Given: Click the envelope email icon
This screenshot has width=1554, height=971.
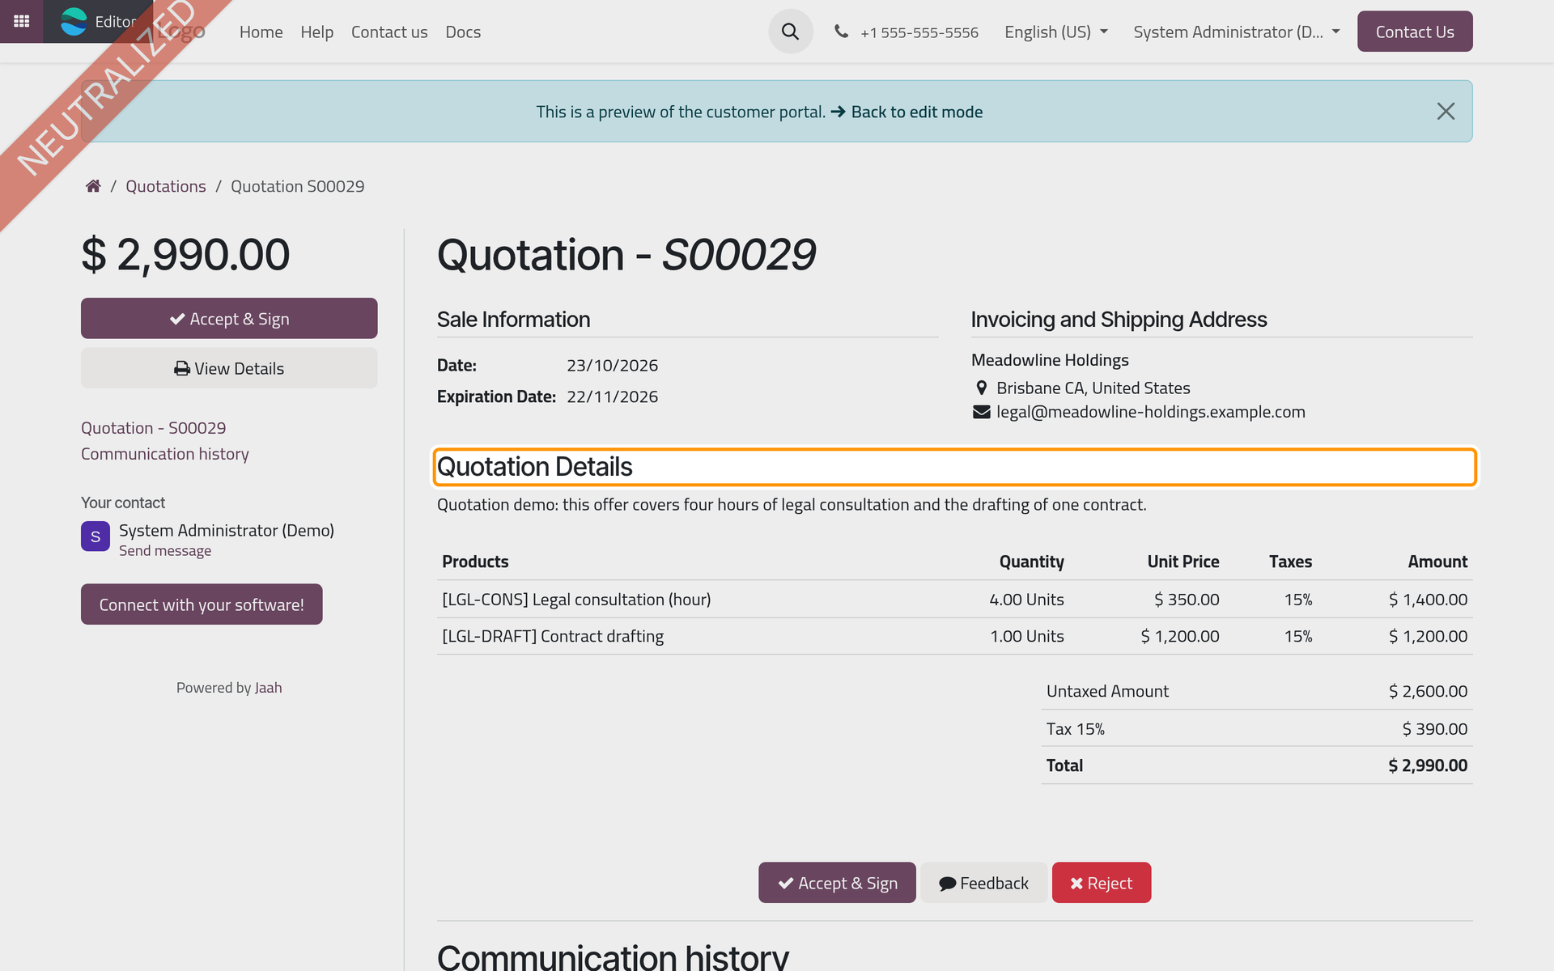Looking at the screenshot, I should [981, 412].
